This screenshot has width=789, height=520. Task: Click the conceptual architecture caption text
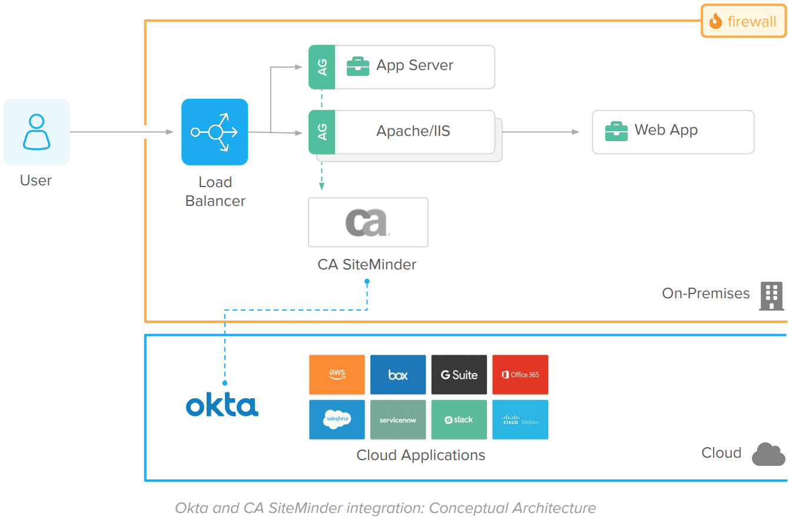386,508
